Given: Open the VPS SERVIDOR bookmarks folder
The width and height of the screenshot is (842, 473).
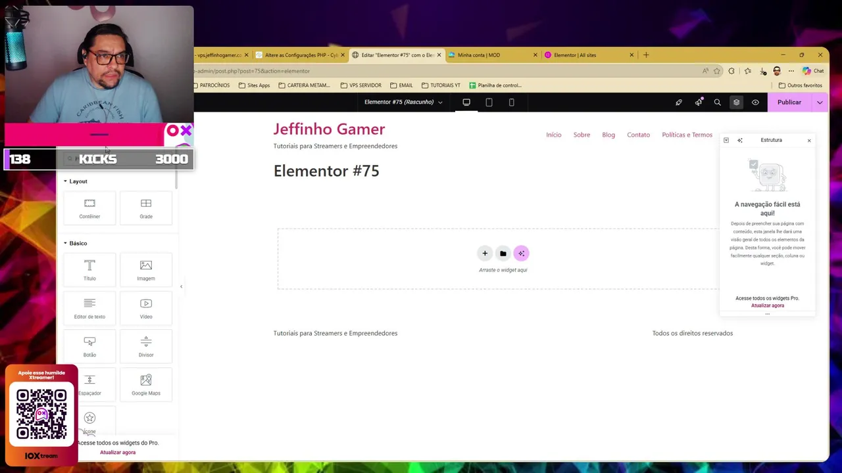Looking at the screenshot, I should pos(360,85).
